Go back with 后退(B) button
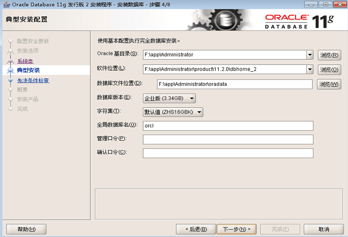 point(196,229)
